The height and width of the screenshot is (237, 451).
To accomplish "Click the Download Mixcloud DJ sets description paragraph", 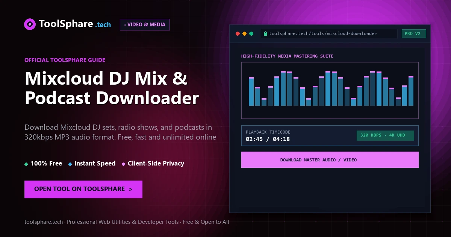I will click(120, 132).
